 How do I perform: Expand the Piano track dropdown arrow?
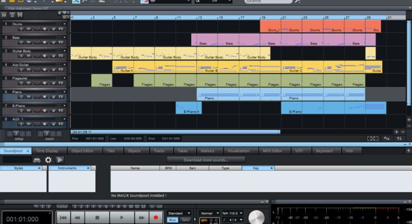click(64, 92)
